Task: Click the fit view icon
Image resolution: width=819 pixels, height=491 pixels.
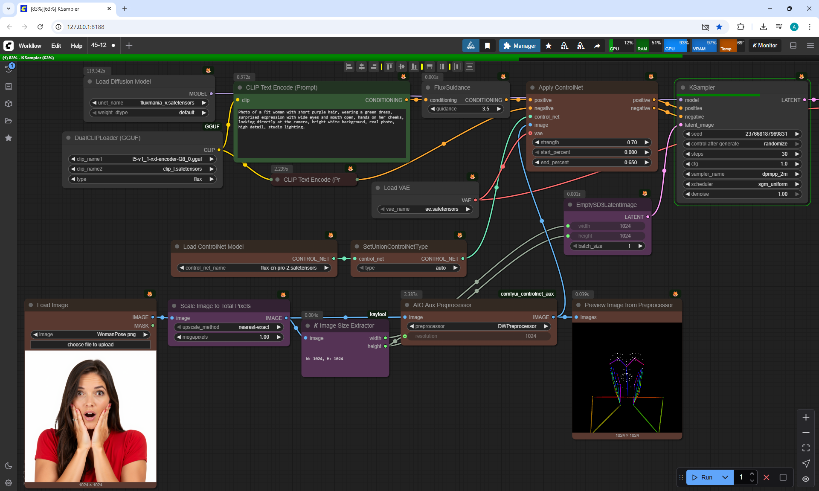Action: 806,448
